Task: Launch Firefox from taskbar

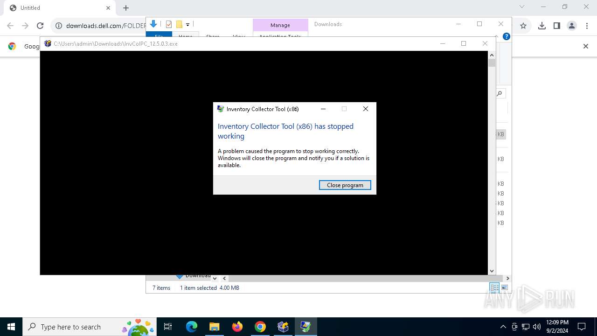Action: click(x=237, y=327)
